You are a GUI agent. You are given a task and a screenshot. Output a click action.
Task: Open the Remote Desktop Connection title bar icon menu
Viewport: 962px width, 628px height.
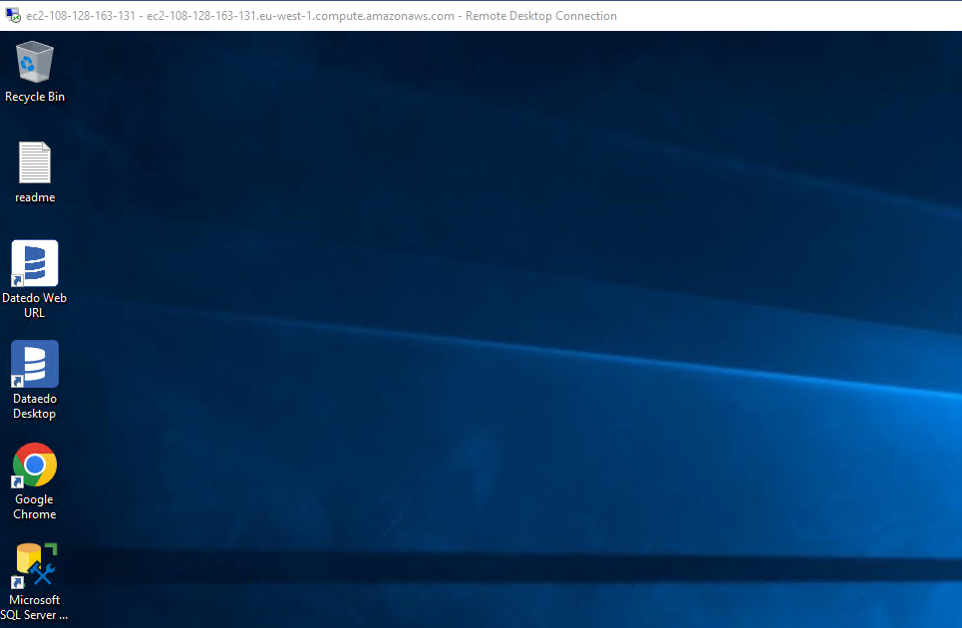coord(13,16)
